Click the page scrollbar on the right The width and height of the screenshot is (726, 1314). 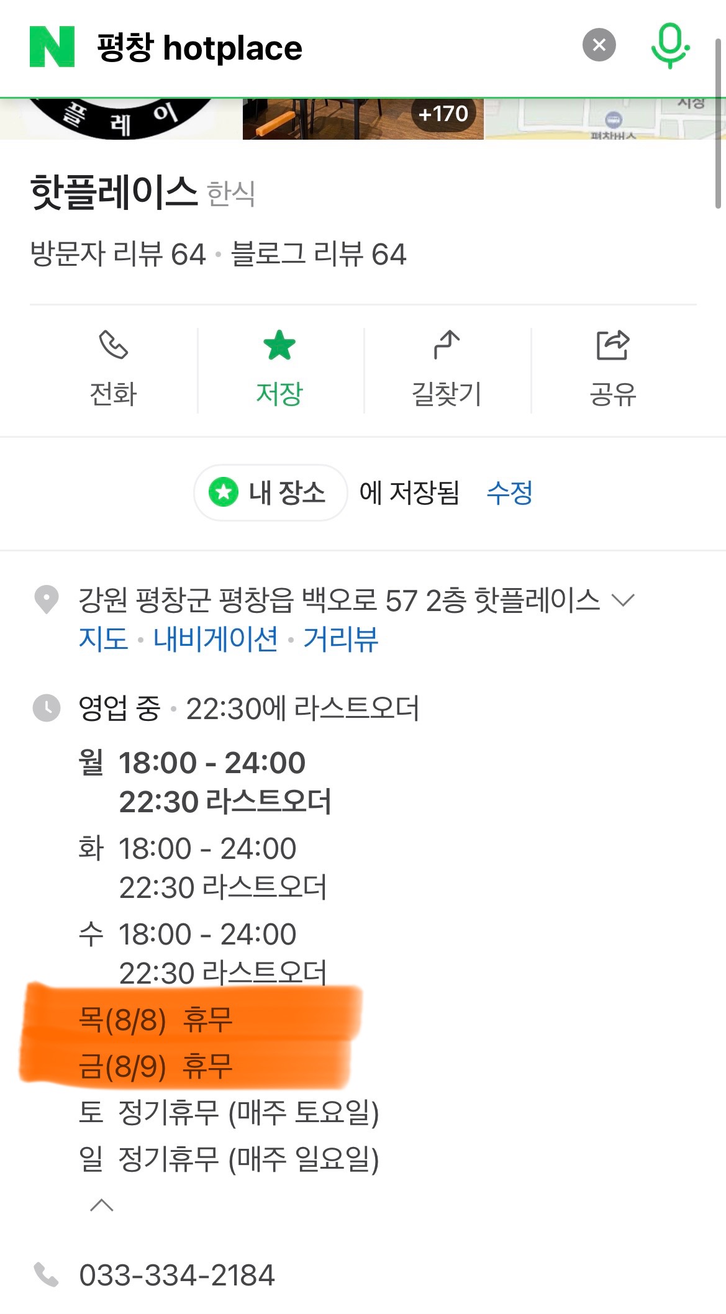(718, 124)
